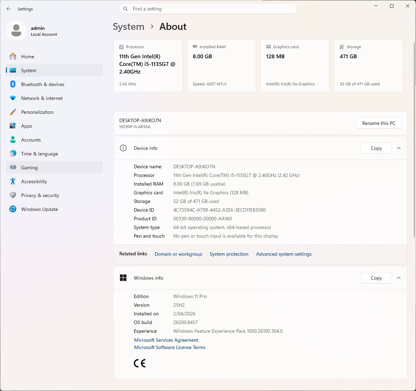This screenshot has height=391, width=416.
Task: Click the Network Wi-Fi icon
Action: [x=13, y=98]
